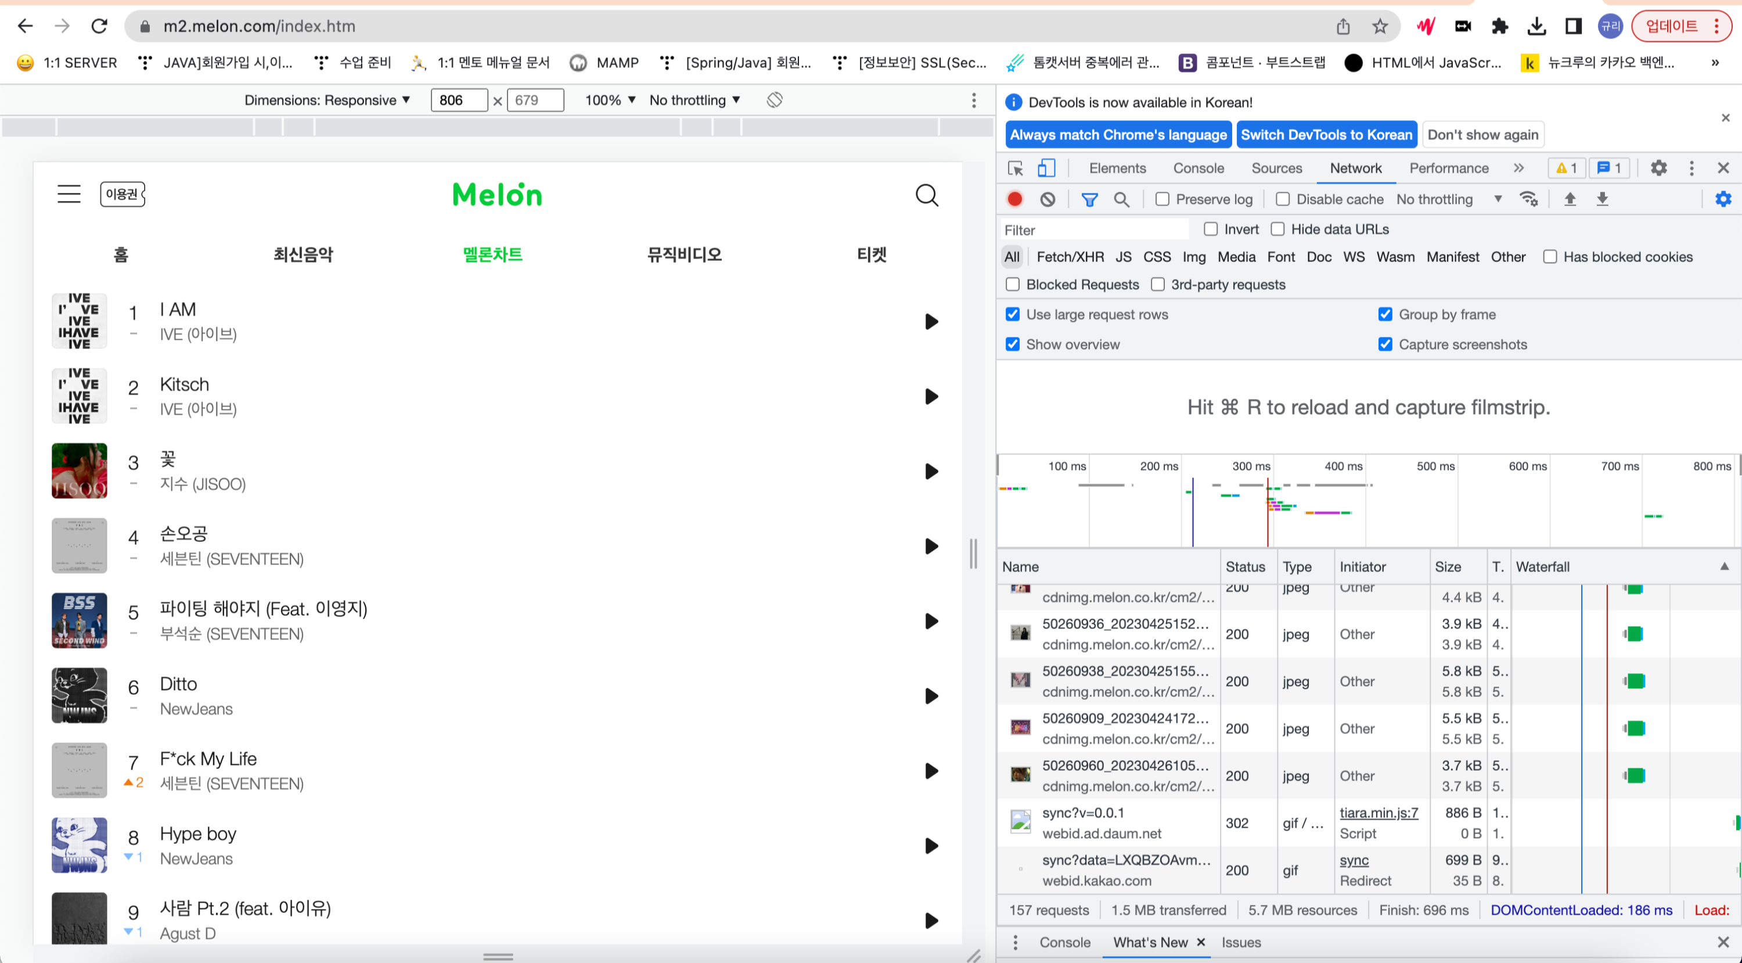Click the Melon search magnifier icon

(x=926, y=195)
